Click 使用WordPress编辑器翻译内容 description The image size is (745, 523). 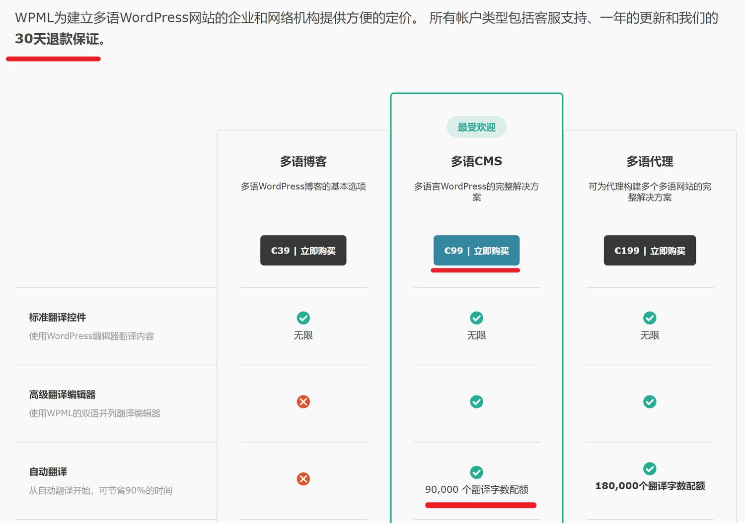[91, 336]
